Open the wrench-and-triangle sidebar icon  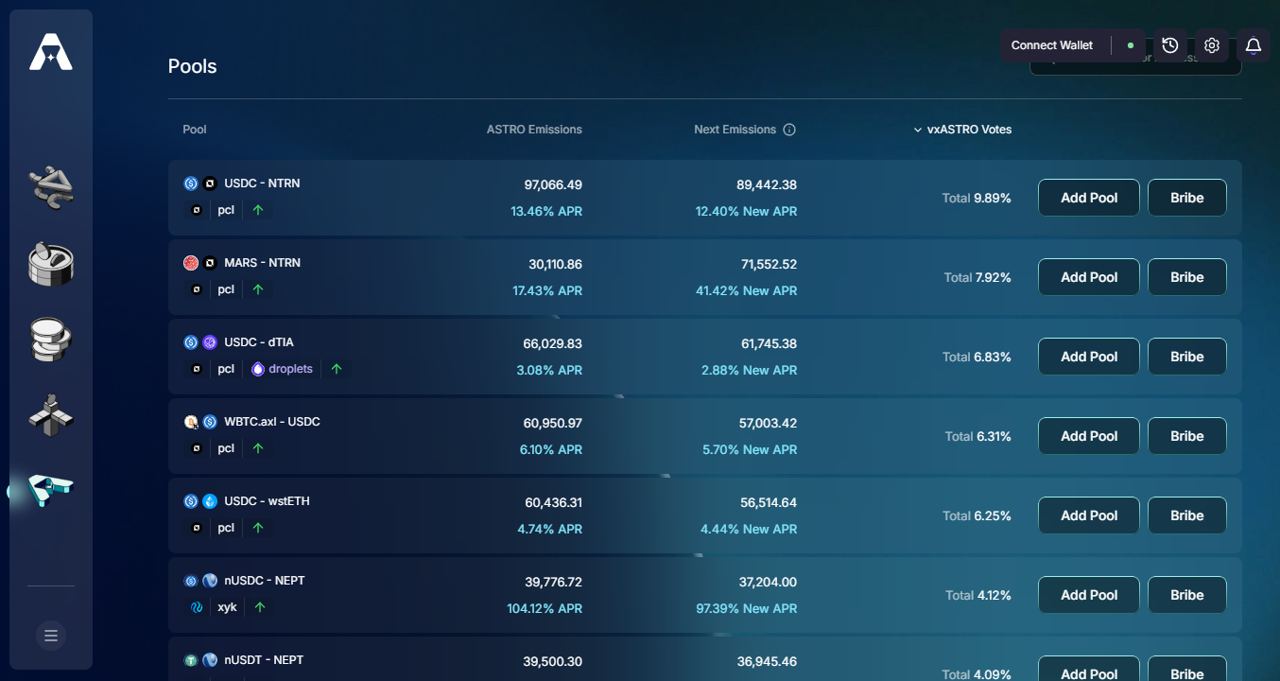51,185
